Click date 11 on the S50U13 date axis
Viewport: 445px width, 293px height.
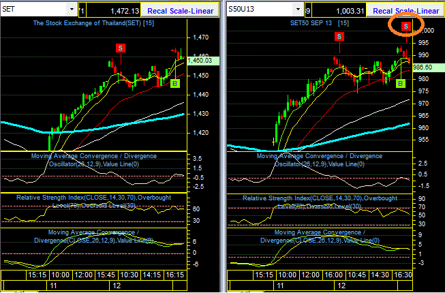point(280,286)
